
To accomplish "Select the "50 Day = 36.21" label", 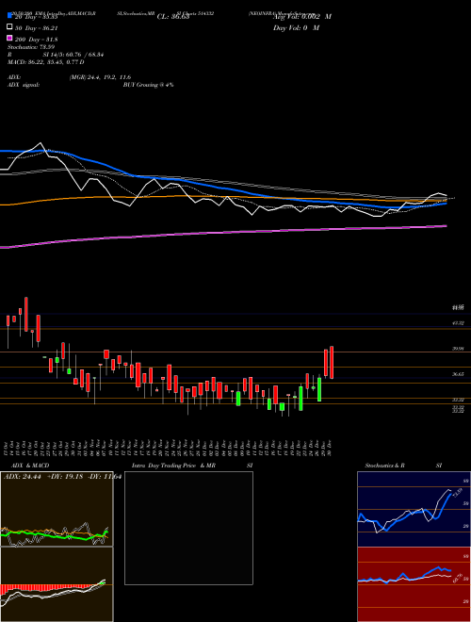I will point(37,28).
